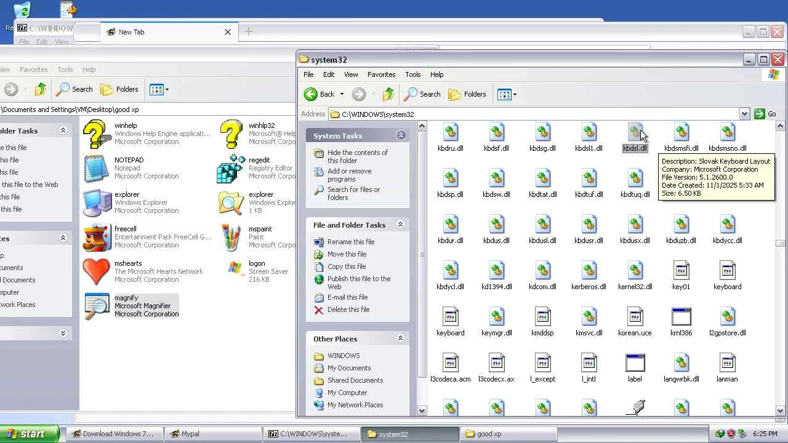Screen dimensions: 788x443
Task: Click the Back button in system32
Action: click(320, 94)
